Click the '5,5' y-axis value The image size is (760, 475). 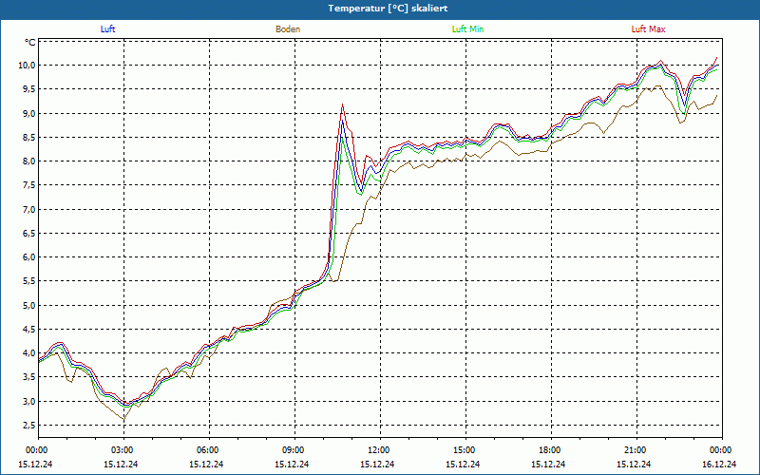(x=28, y=281)
